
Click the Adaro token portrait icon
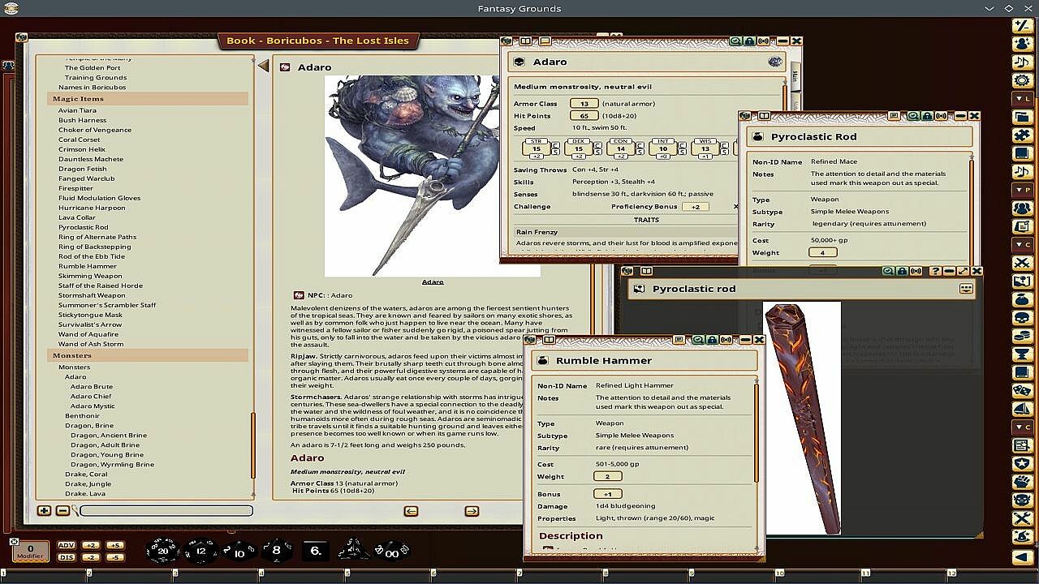775,62
